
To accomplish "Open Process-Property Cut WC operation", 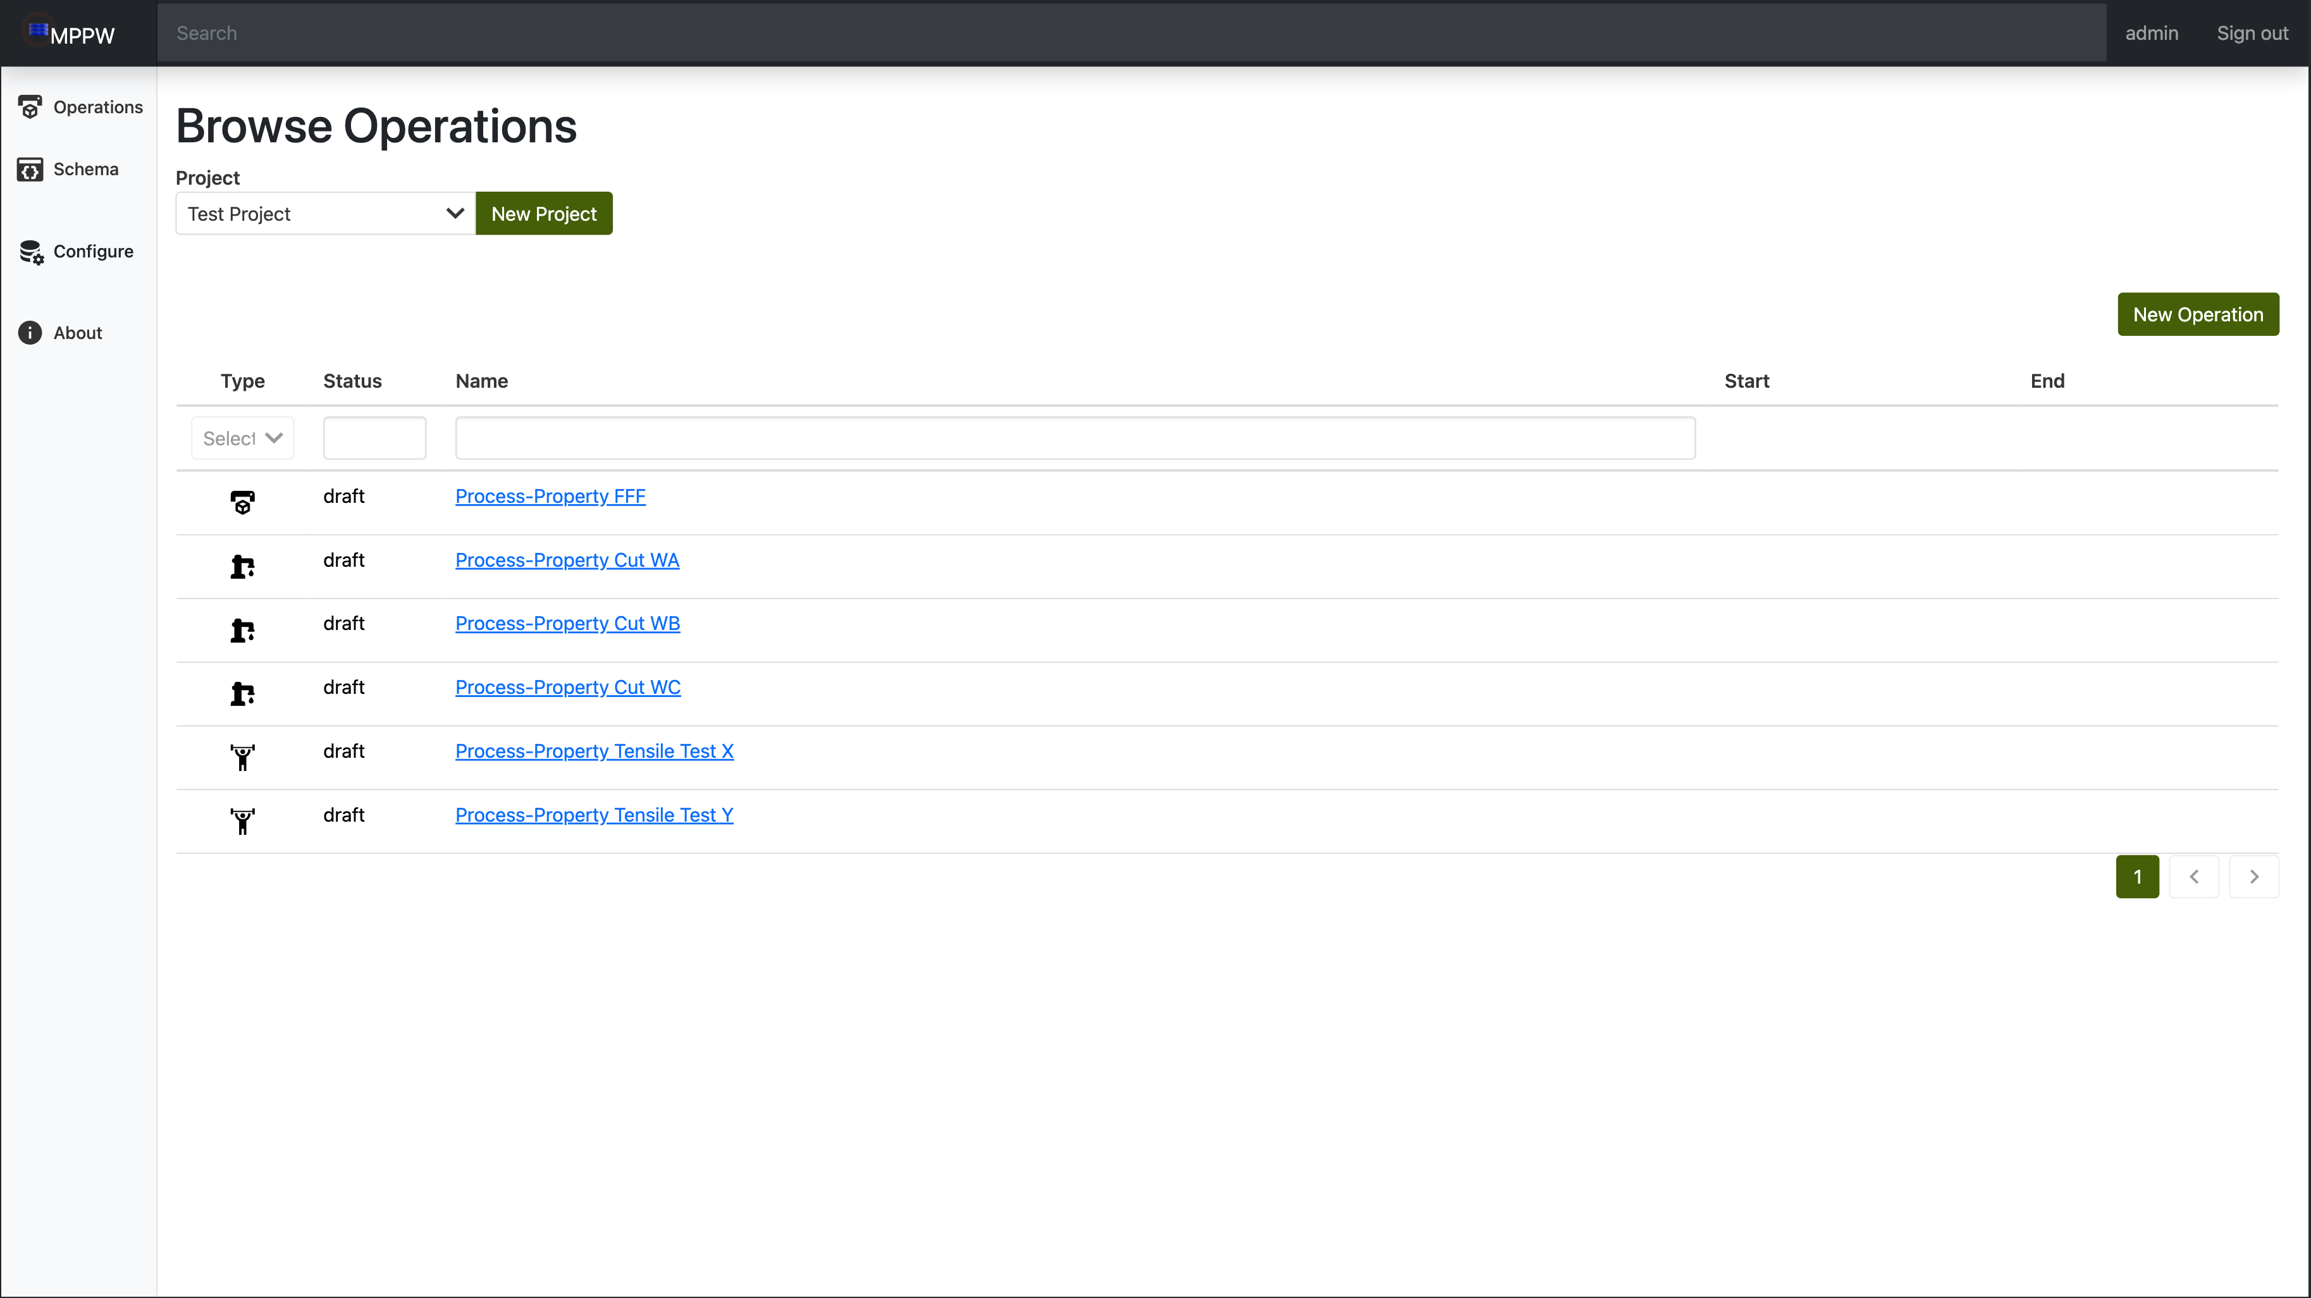I will [x=568, y=687].
